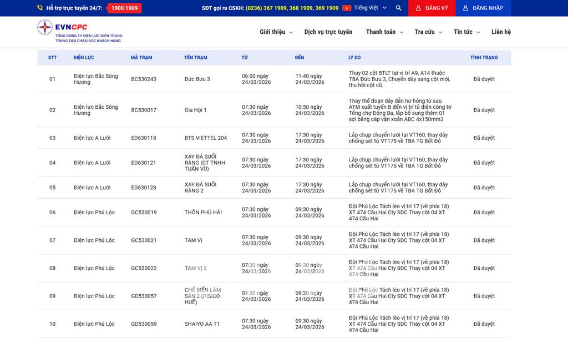This screenshot has height=338, width=568.
Task: Open the search magnifier icon
Action: point(399,8)
